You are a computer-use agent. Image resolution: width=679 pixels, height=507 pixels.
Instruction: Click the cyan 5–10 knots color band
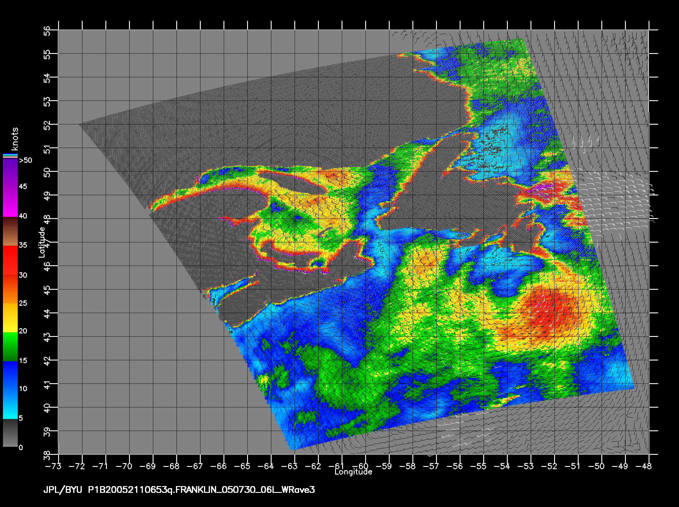(10, 404)
